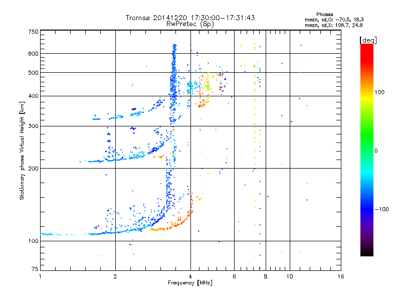The height and width of the screenshot is (301, 401).
Task: Click the '[deg]' colorbar unit label
Action: coord(368,40)
